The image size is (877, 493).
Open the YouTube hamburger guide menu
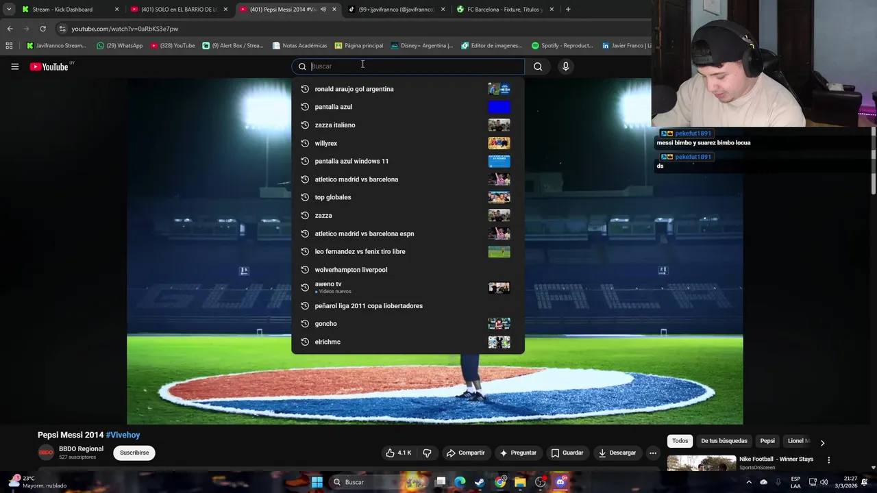click(14, 66)
